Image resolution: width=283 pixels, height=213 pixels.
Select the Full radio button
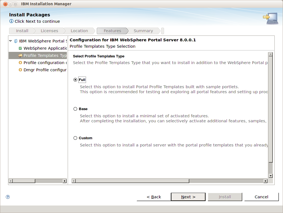point(75,80)
